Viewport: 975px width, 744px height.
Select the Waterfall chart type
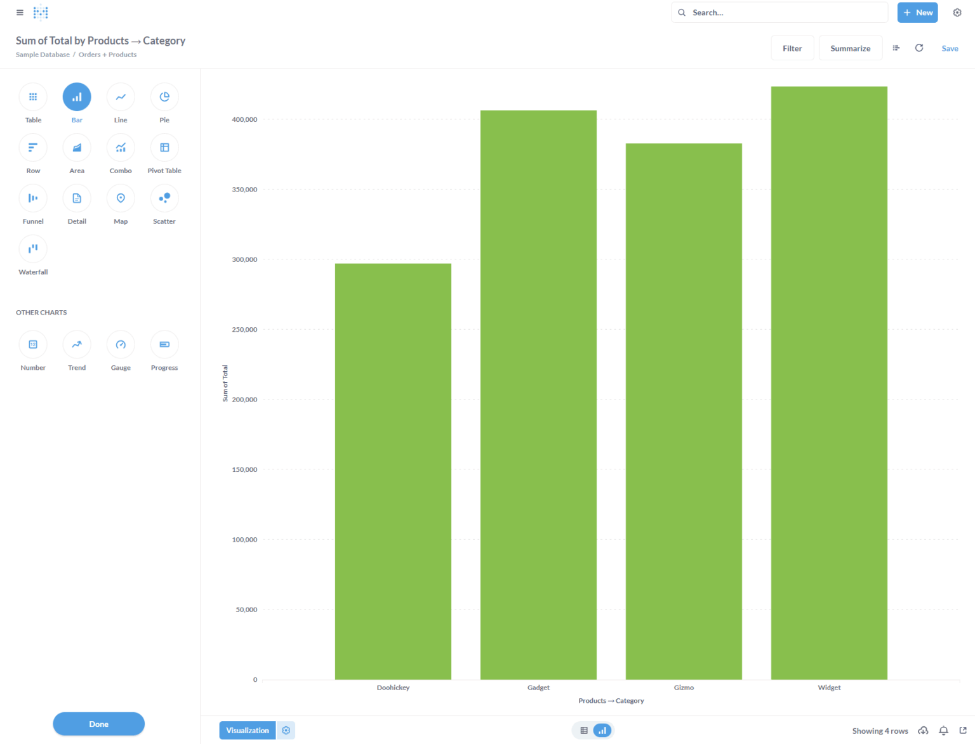33,249
